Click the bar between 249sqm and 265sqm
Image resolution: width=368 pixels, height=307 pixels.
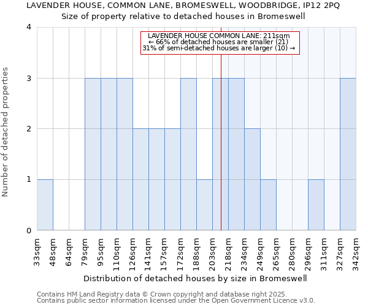pos(268,205)
